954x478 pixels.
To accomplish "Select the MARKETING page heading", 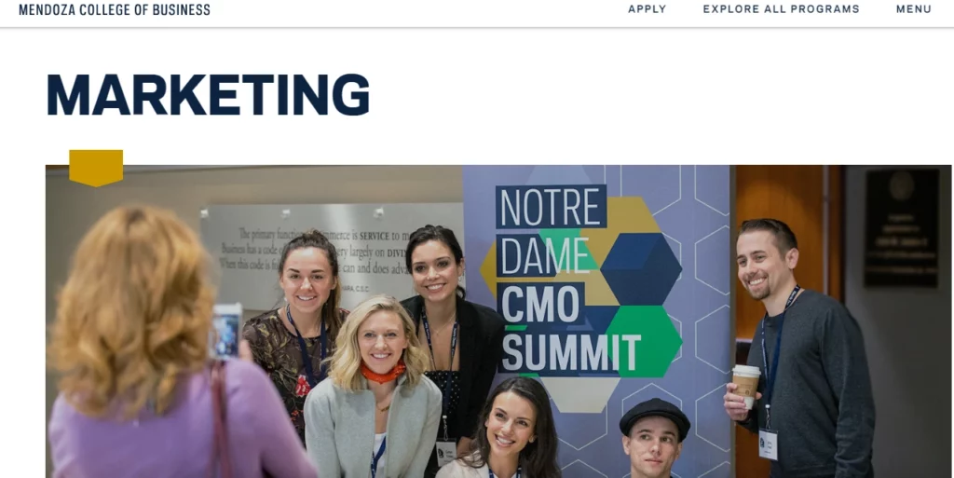I will click(208, 95).
